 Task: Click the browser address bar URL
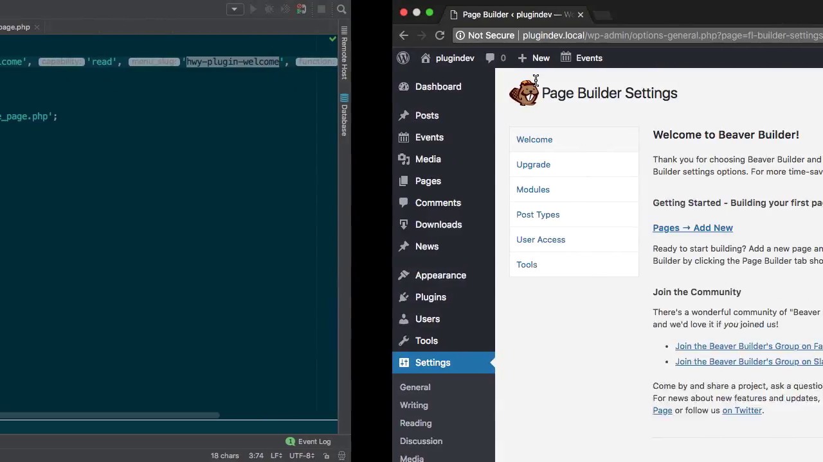[672, 35]
